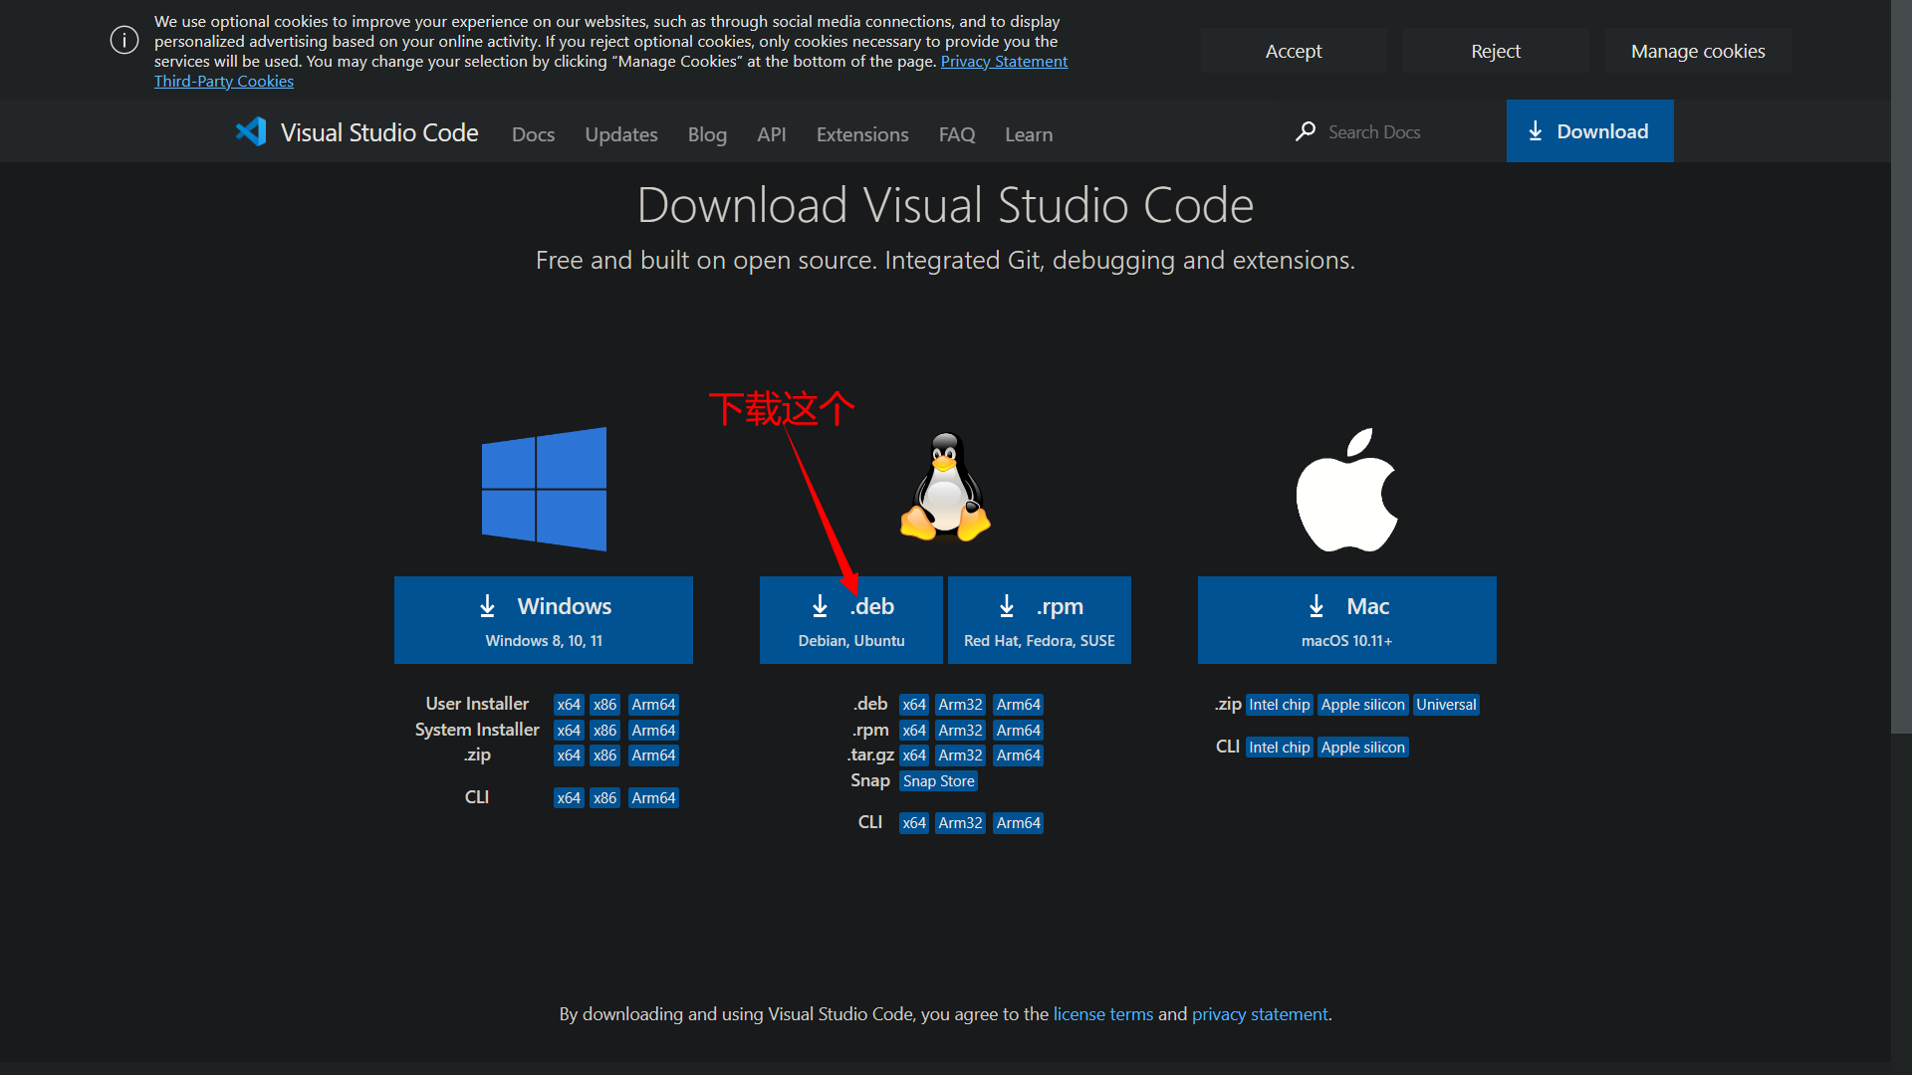Open the license terms link
This screenshot has width=1912, height=1075.
tap(1102, 1013)
